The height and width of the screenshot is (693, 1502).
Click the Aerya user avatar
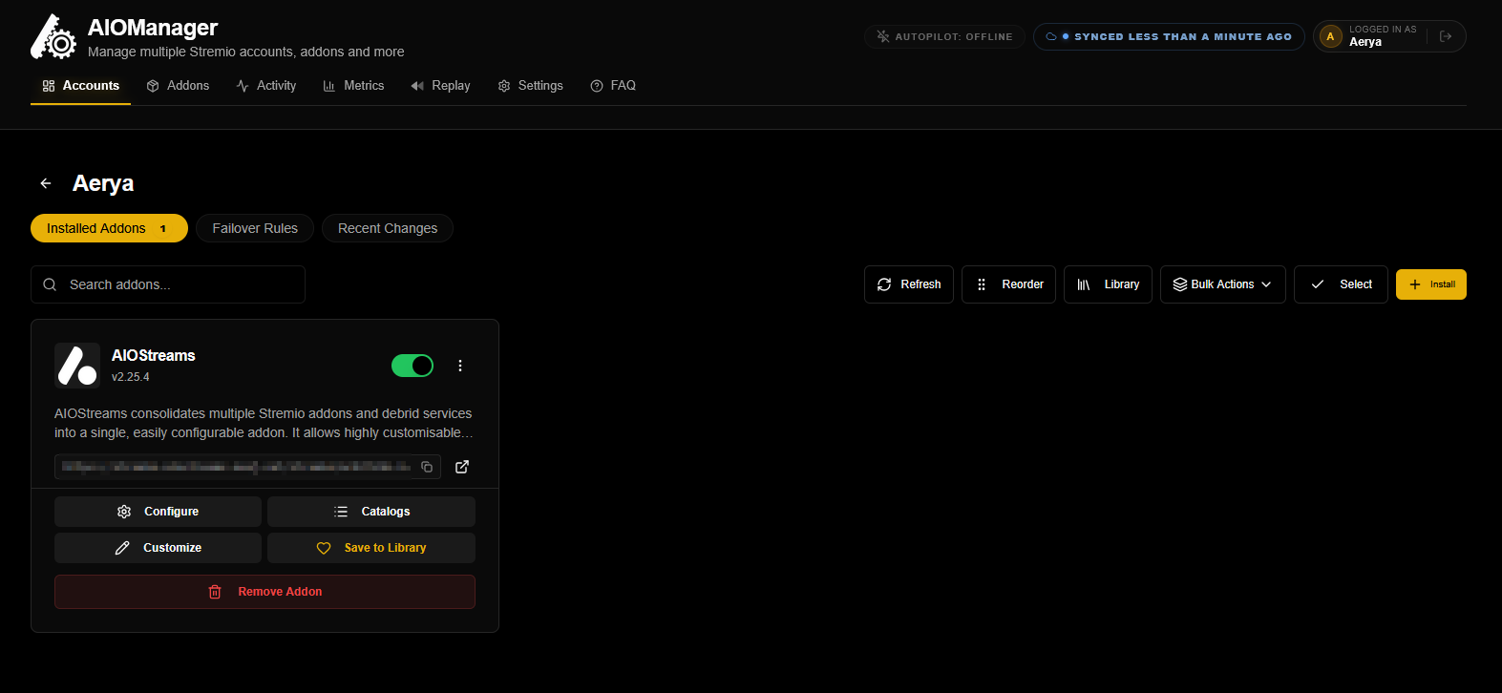pyautogui.click(x=1330, y=36)
